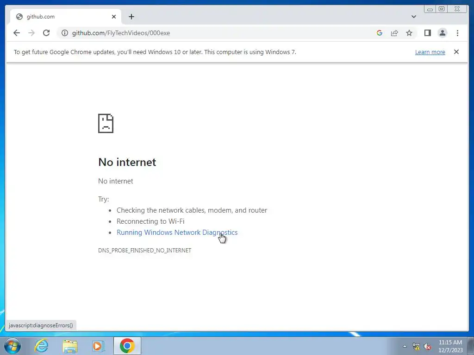Click 'Reconnecting to Wi-Fi' suggestion text
Image resolution: width=474 pixels, height=355 pixels.
click(x=150, y=221)
